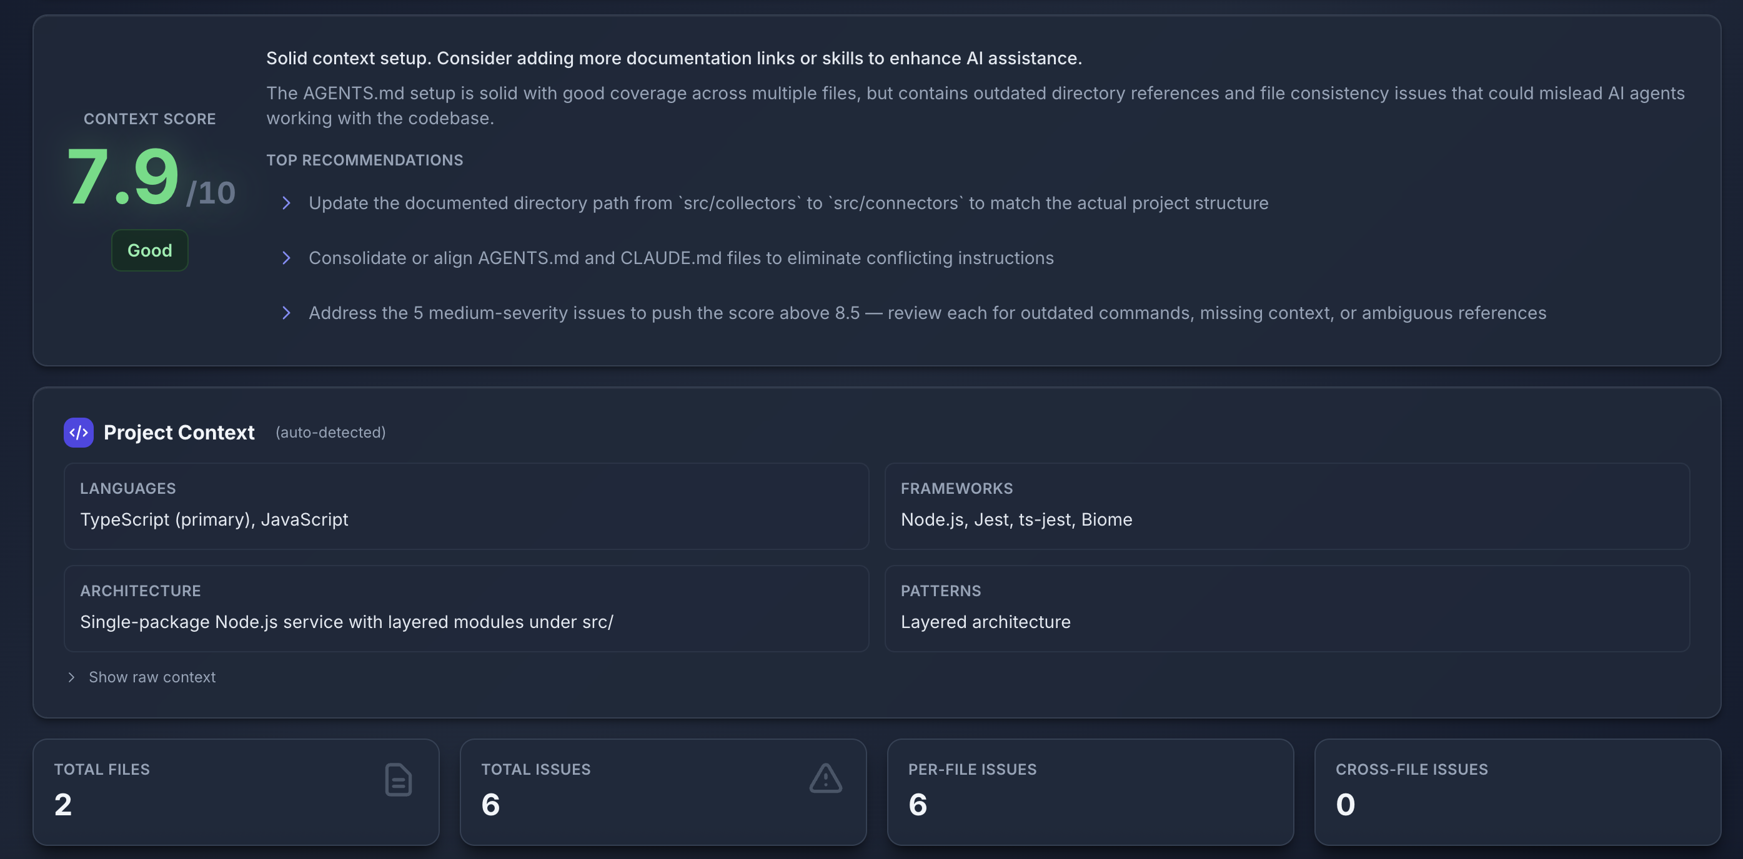Click the Project Context code icon
Screen dimensions: 1743x859
coord(79,433)
